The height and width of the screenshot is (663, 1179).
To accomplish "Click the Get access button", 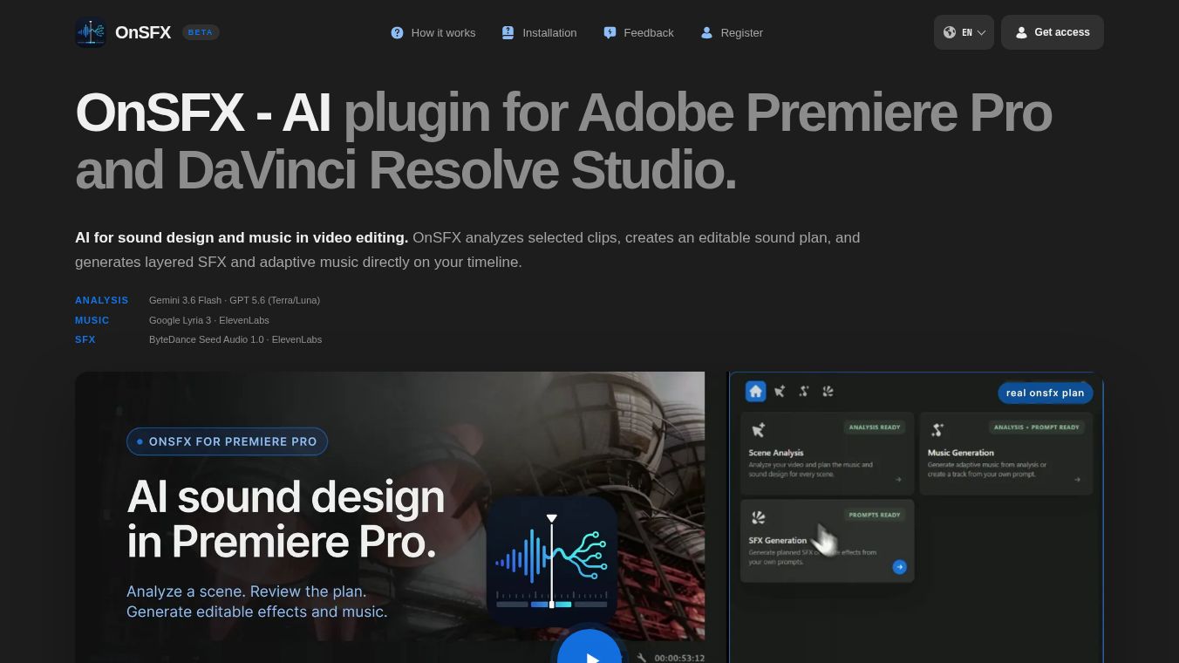I will tap(1053, 32).
